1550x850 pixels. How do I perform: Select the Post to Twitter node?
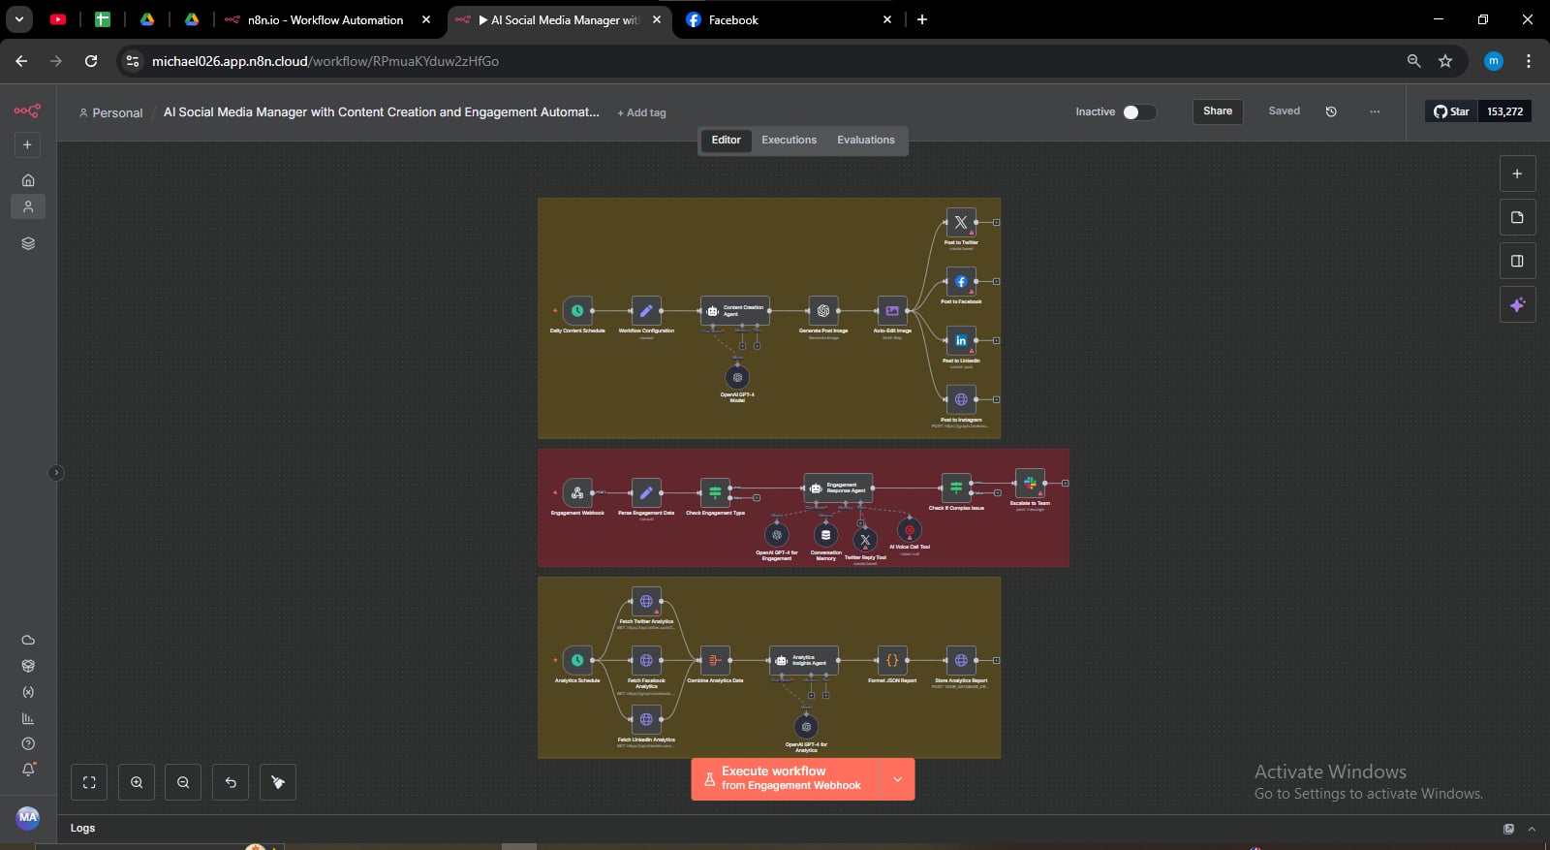tap(961, 223)
